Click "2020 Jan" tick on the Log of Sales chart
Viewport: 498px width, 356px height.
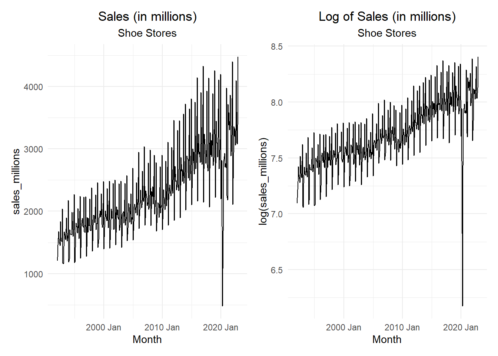click(x=461, y=327)
